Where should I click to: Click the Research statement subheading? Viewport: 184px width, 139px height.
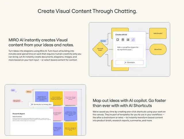[x=17, y=117]
